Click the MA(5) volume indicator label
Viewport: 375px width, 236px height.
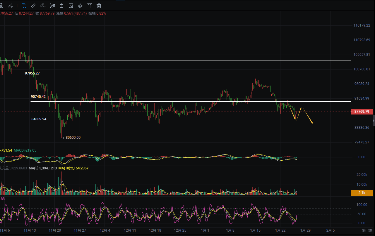pos(42,168)
